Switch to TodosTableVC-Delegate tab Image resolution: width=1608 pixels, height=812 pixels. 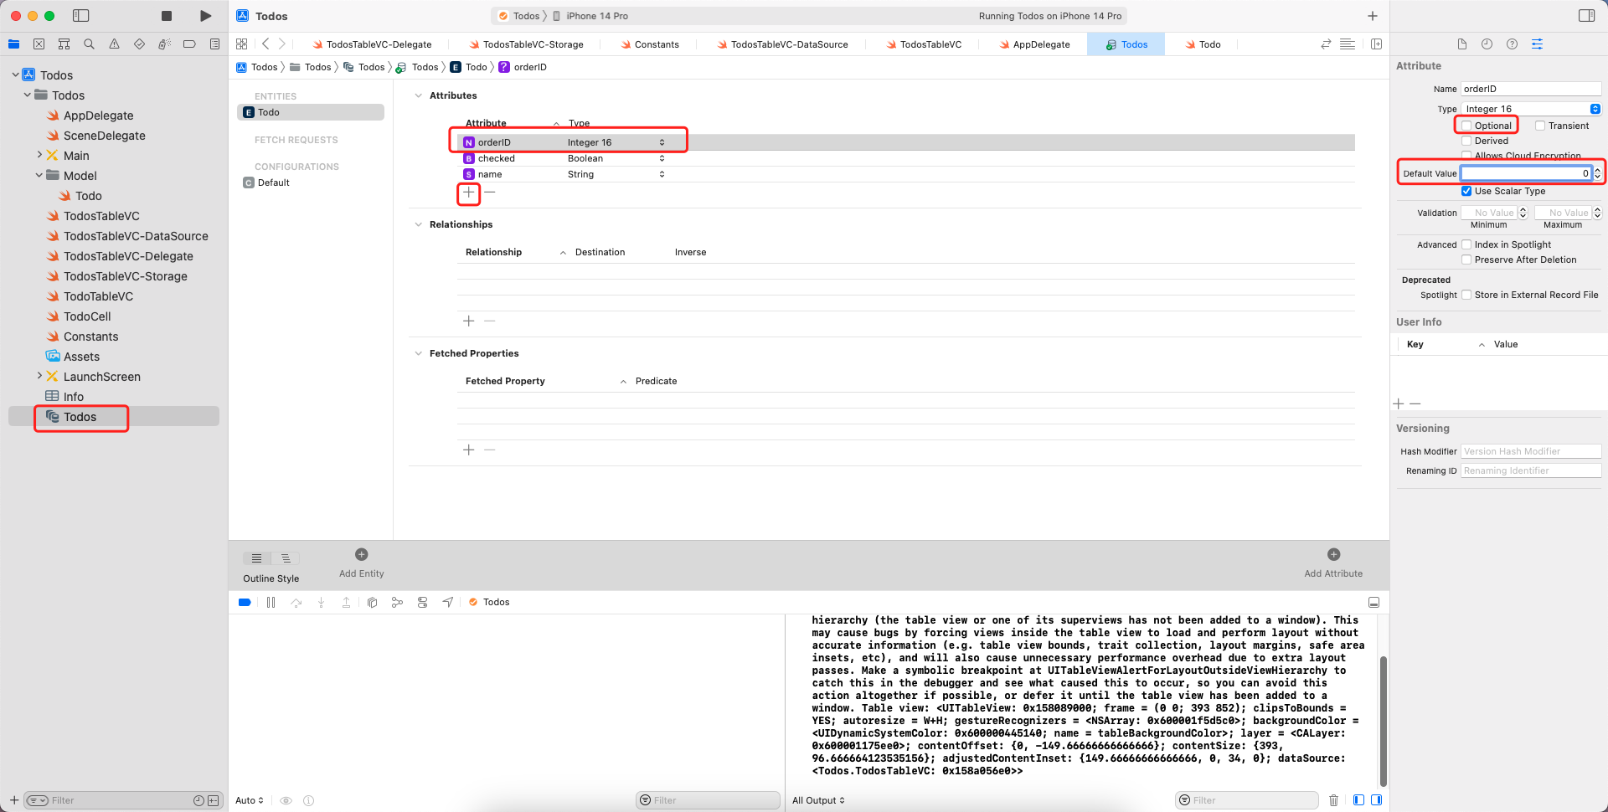coord(372,44)
